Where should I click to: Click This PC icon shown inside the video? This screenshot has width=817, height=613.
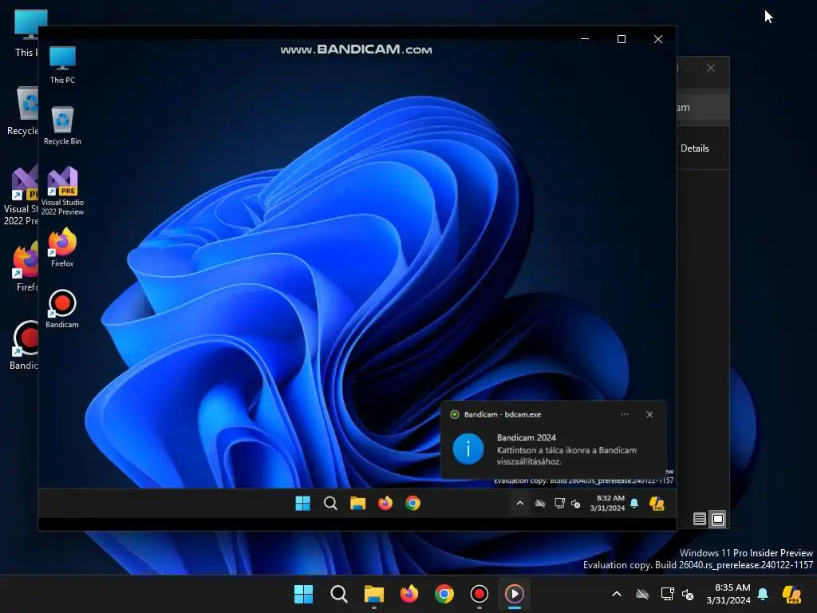[62, 65]
